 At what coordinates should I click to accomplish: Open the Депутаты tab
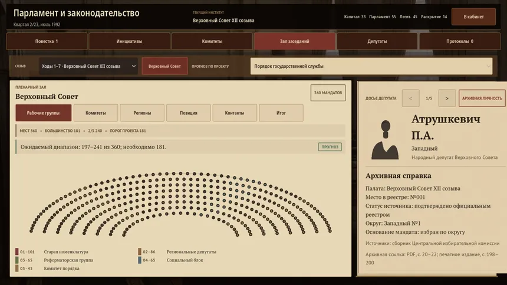coord(377,41)
